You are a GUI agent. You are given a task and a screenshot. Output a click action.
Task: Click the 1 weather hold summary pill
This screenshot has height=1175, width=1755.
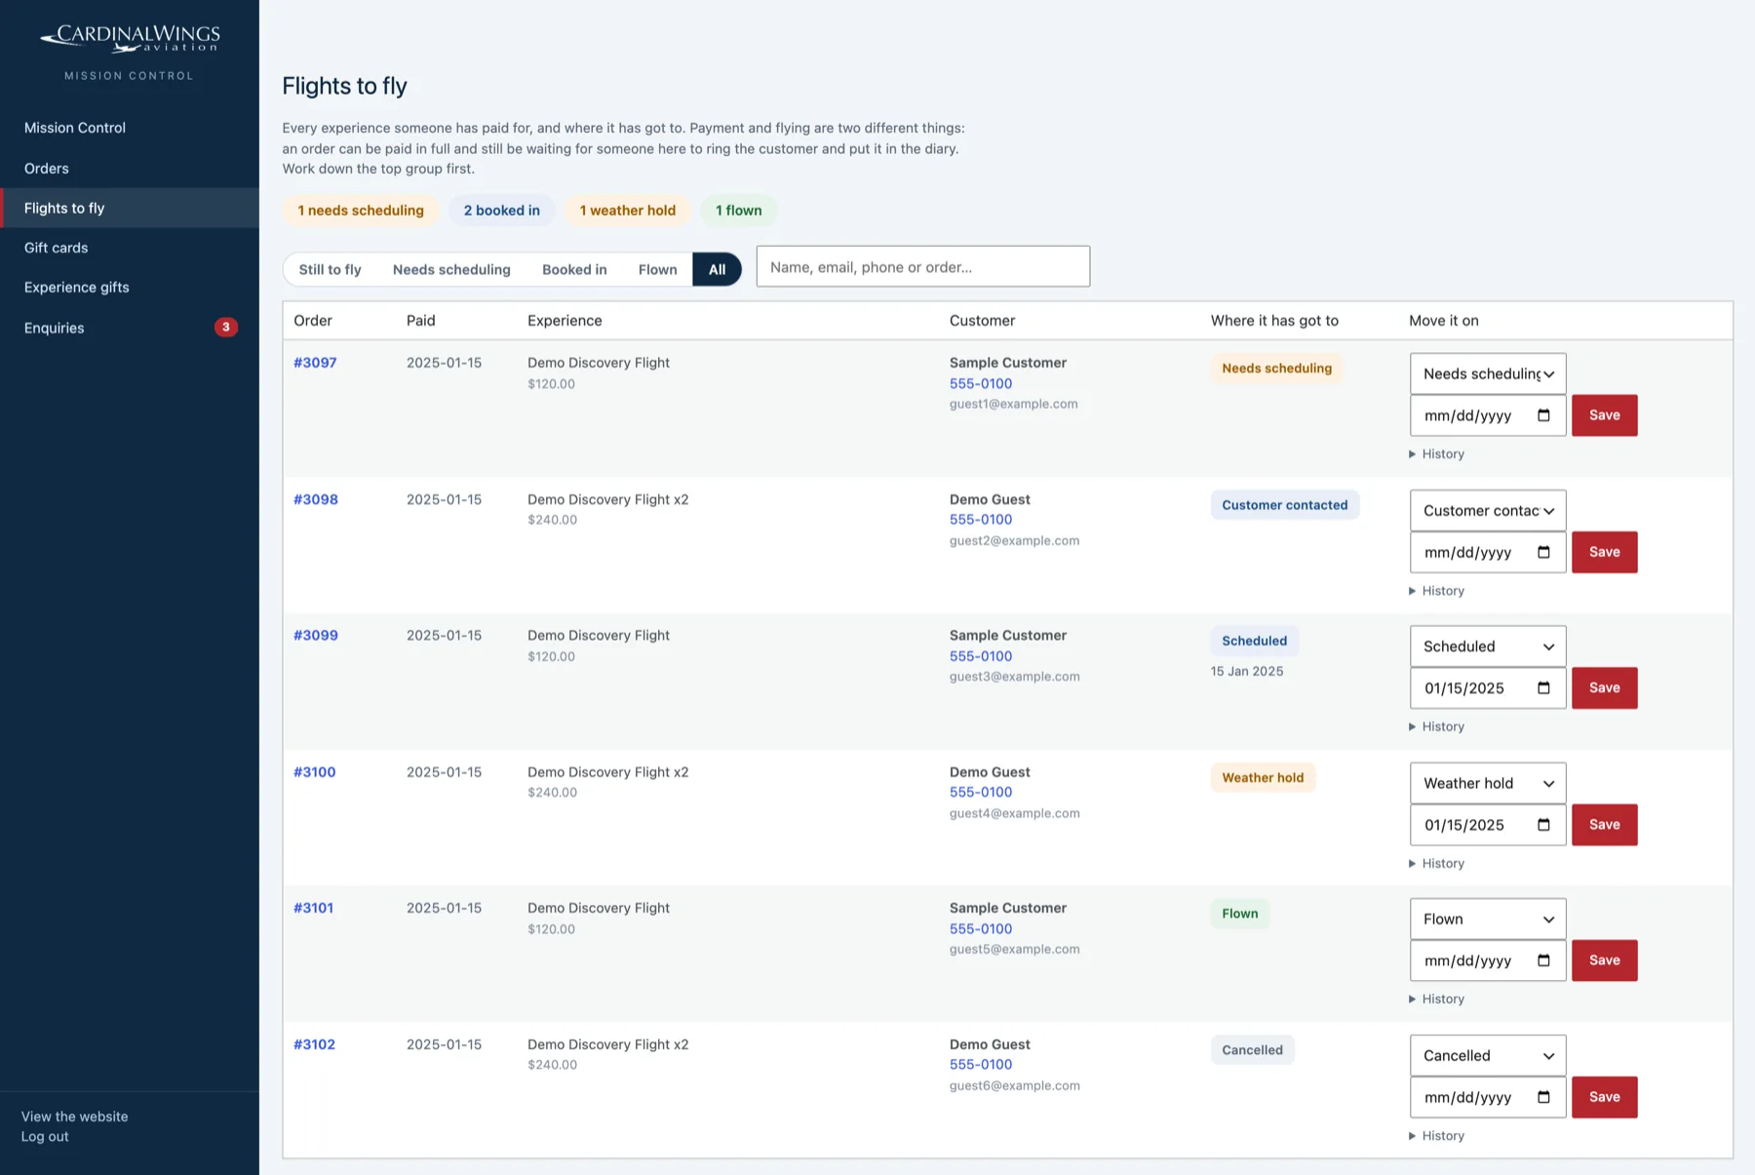coord(628,211)
